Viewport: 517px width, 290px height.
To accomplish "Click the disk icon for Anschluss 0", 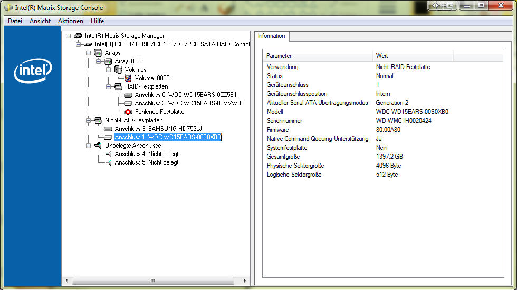I will pos(128,95).
